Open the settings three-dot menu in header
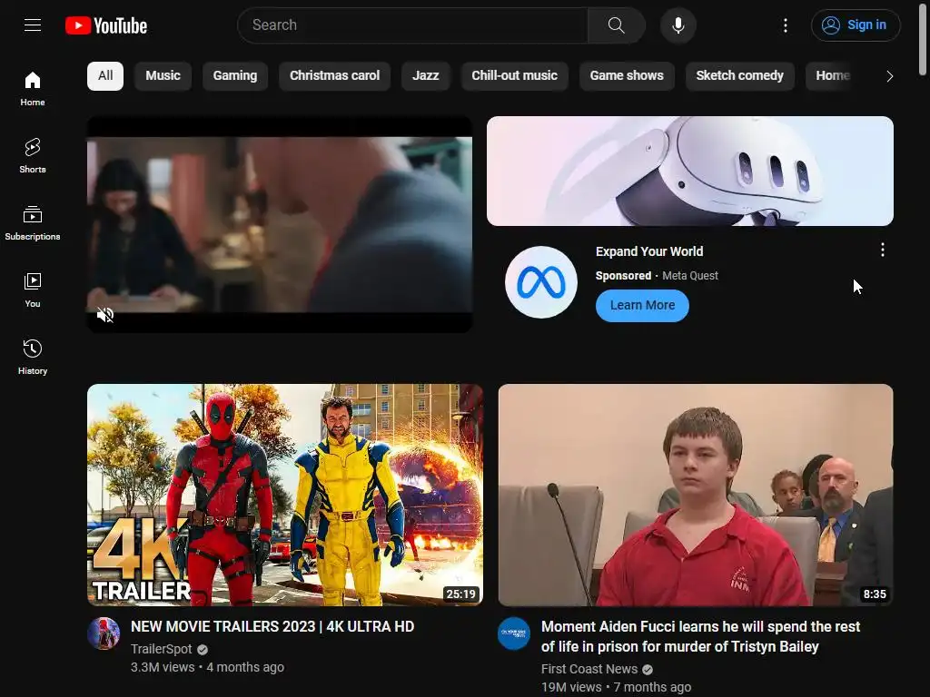Image resolution: width=930 pixels, height=697 pixels. [x=786, y=25]
